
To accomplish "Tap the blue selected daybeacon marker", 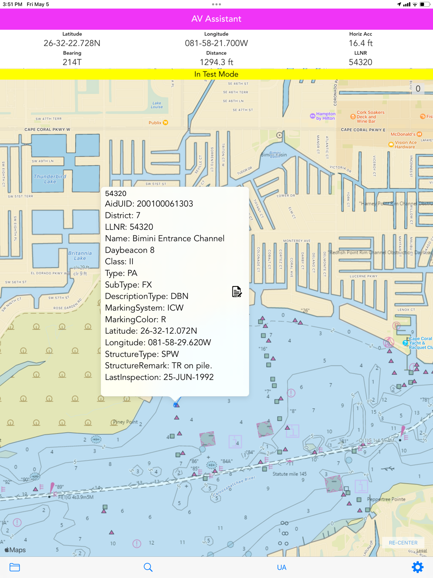I will coord(176,404).
